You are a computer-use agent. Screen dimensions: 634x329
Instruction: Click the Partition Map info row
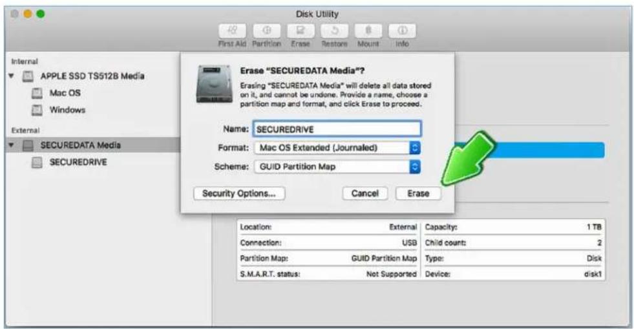[x=328, y=259]
